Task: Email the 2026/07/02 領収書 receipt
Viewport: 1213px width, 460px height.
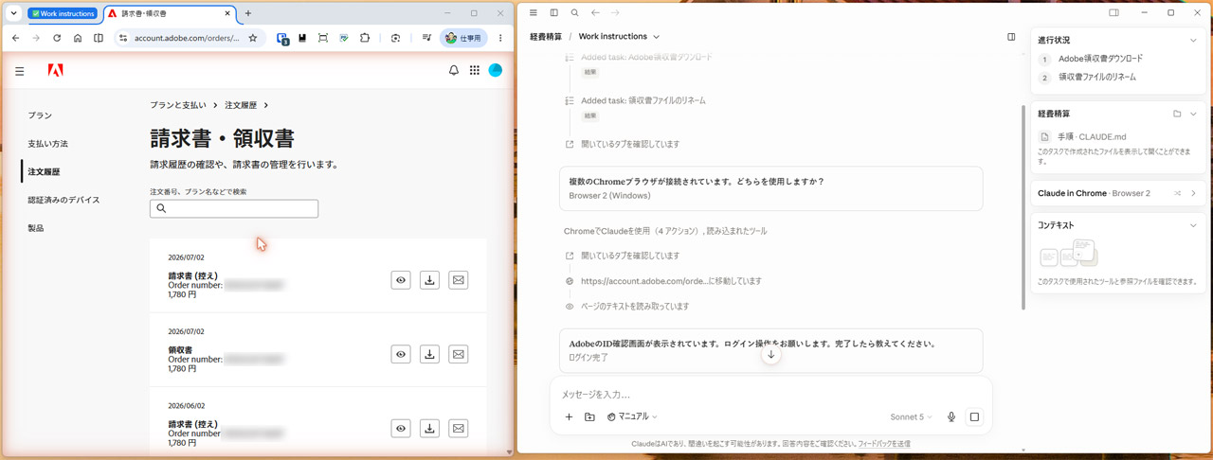Action: point(459,354)
